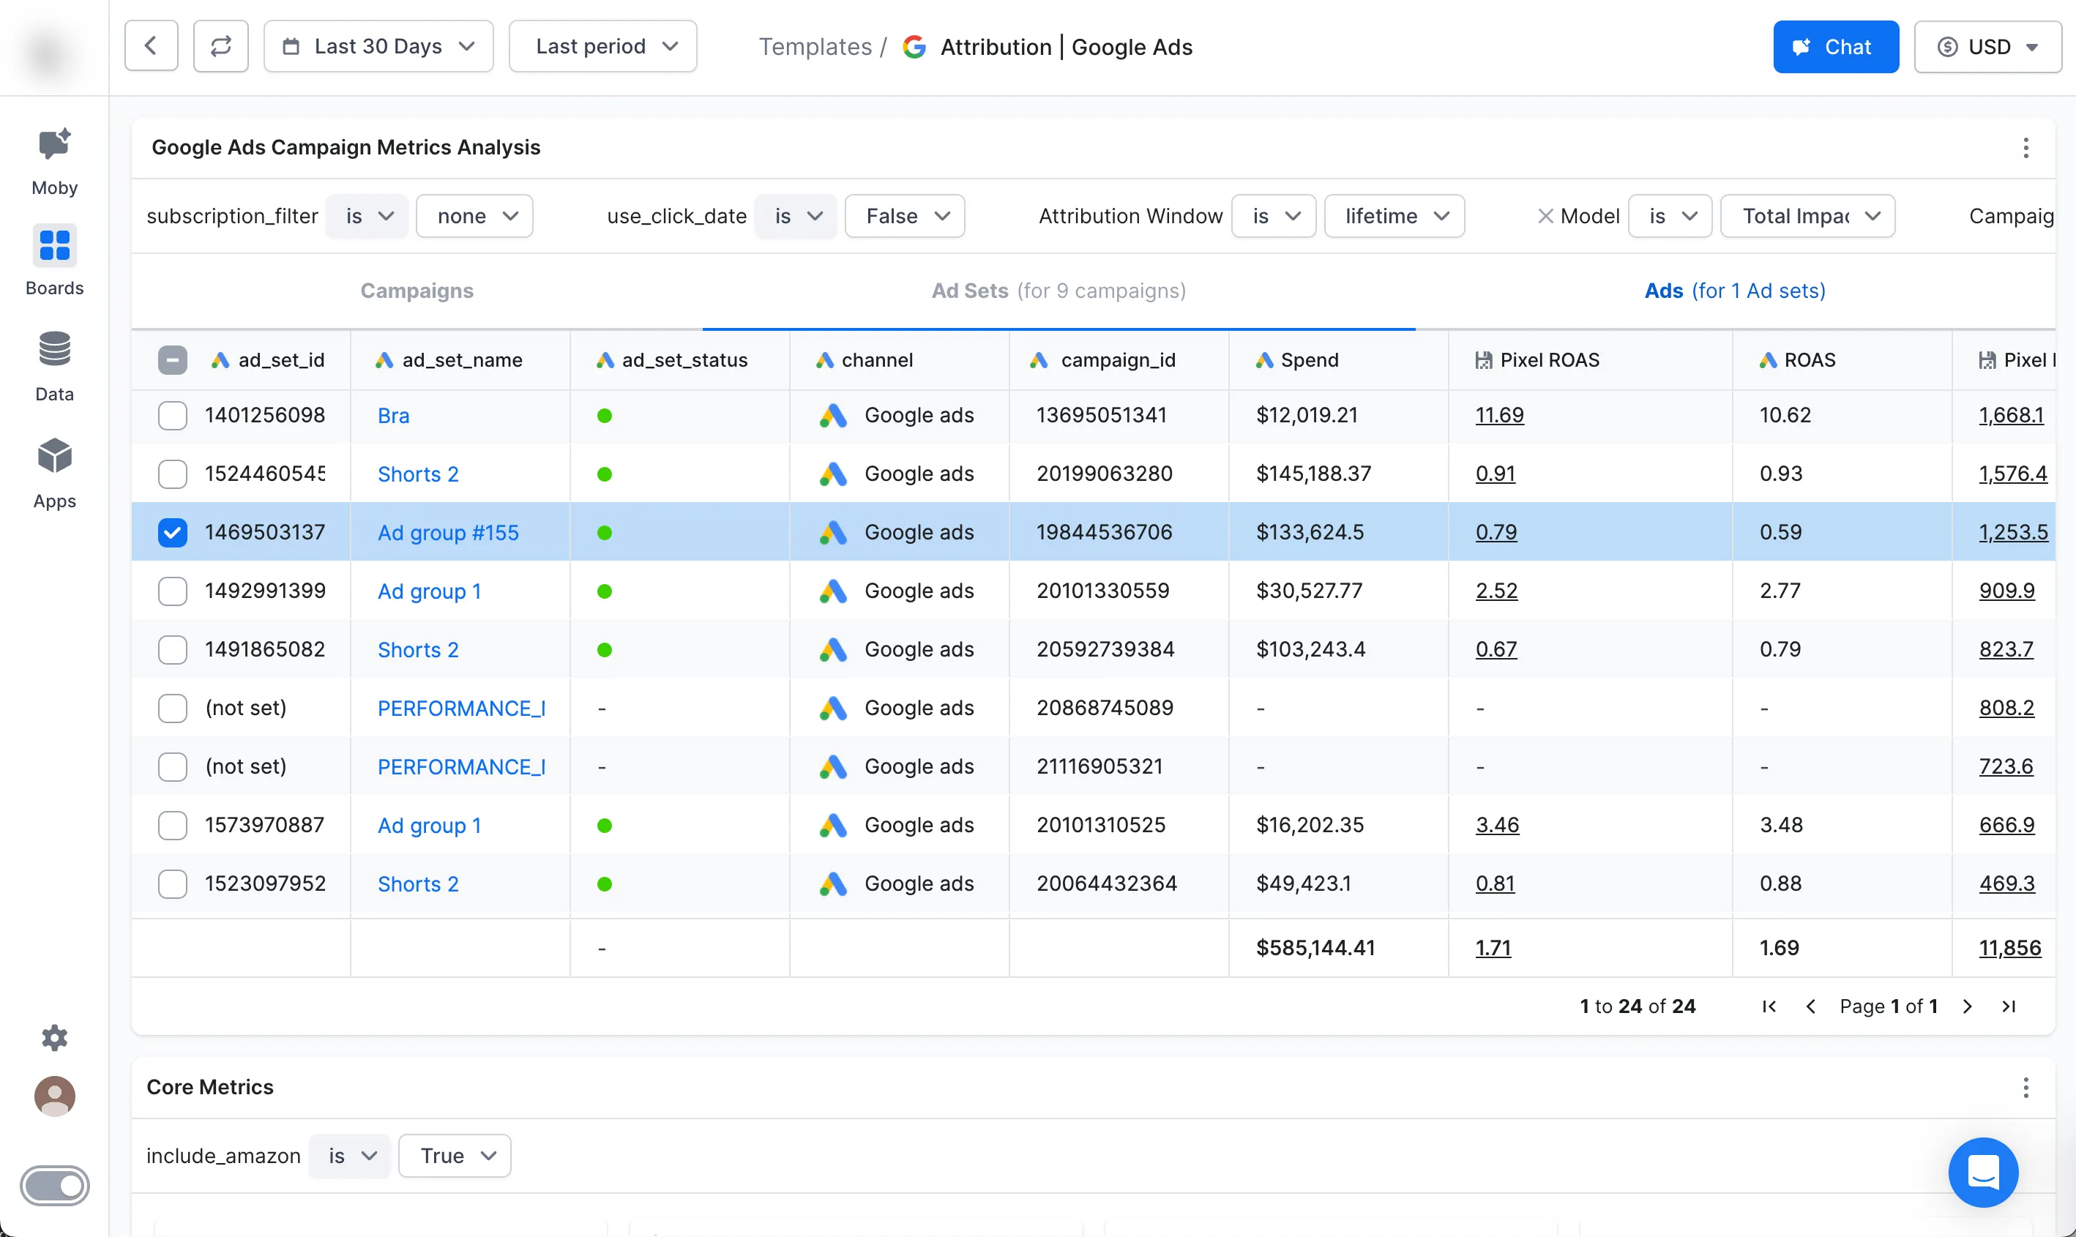Open settings gear in the sidebar
Screen dimensions: 2076x1237
[54, 1038]
